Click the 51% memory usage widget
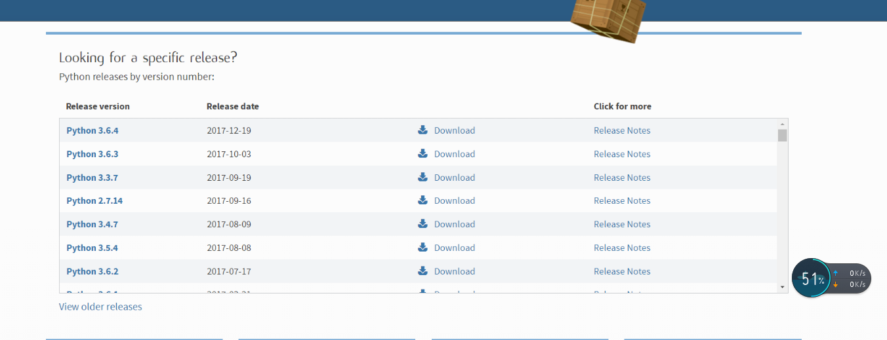This screenshot has width=887, height=340. 813,278
